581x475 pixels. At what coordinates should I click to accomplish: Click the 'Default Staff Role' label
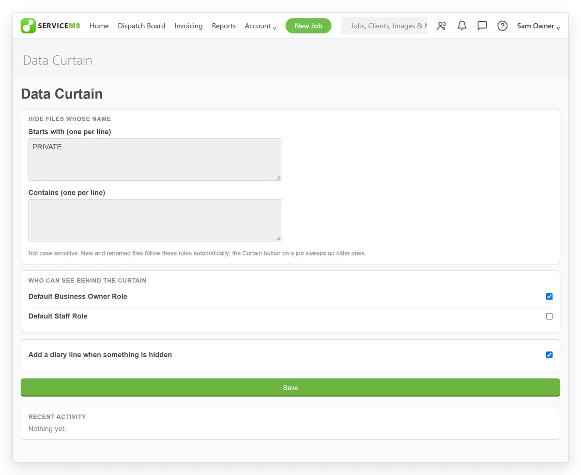[x=58, y=316]
